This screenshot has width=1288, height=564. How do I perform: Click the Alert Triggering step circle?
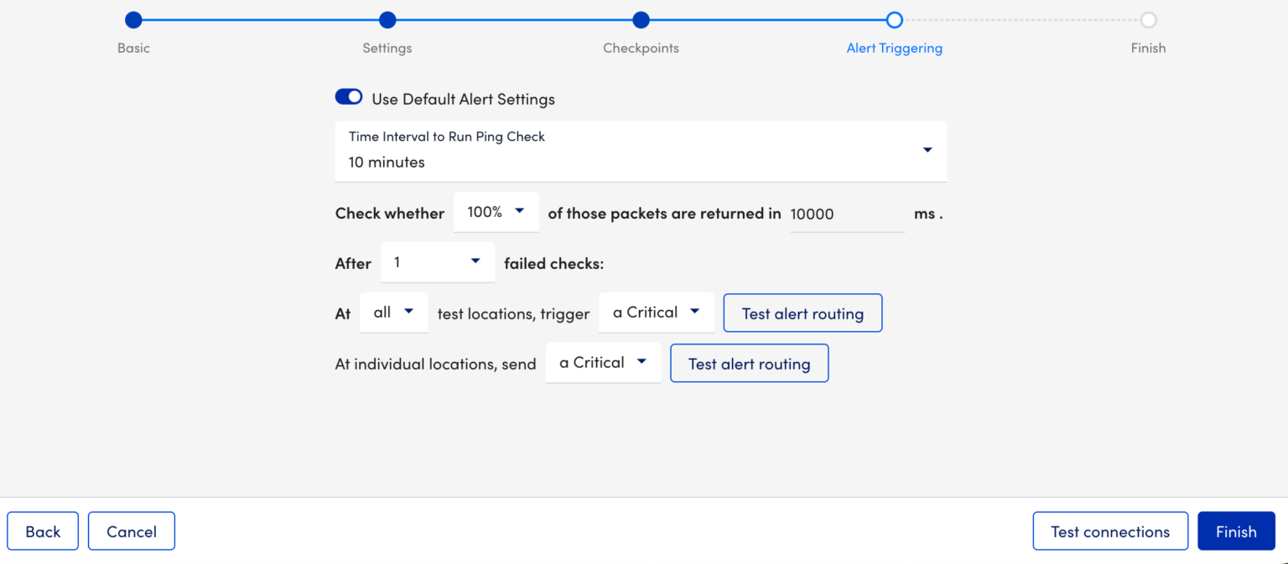(x=894, y=20)
